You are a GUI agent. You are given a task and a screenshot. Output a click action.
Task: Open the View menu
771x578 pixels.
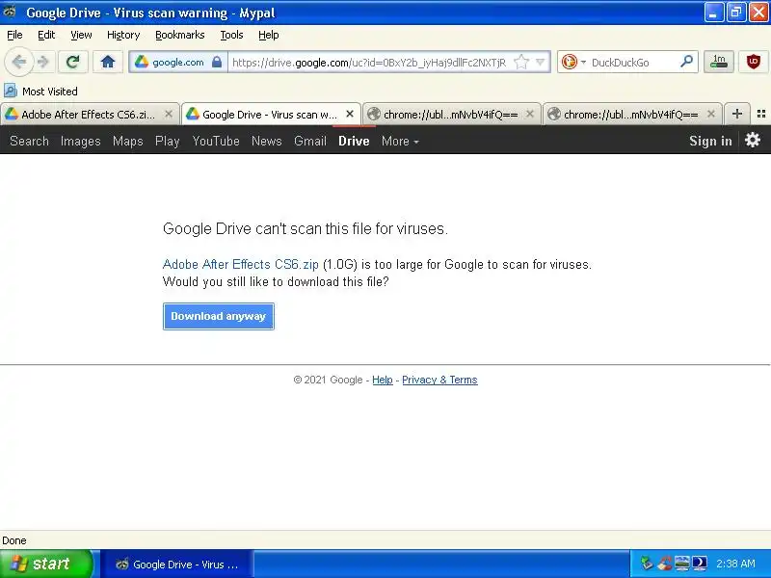(x=81, y=35)
